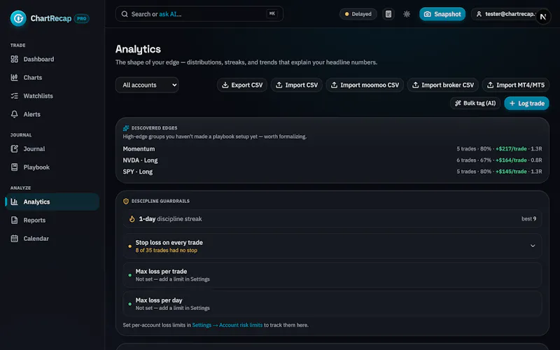Select the Momentum edge row
Viewport: 560px width, 350px height.
click(332, 149)
